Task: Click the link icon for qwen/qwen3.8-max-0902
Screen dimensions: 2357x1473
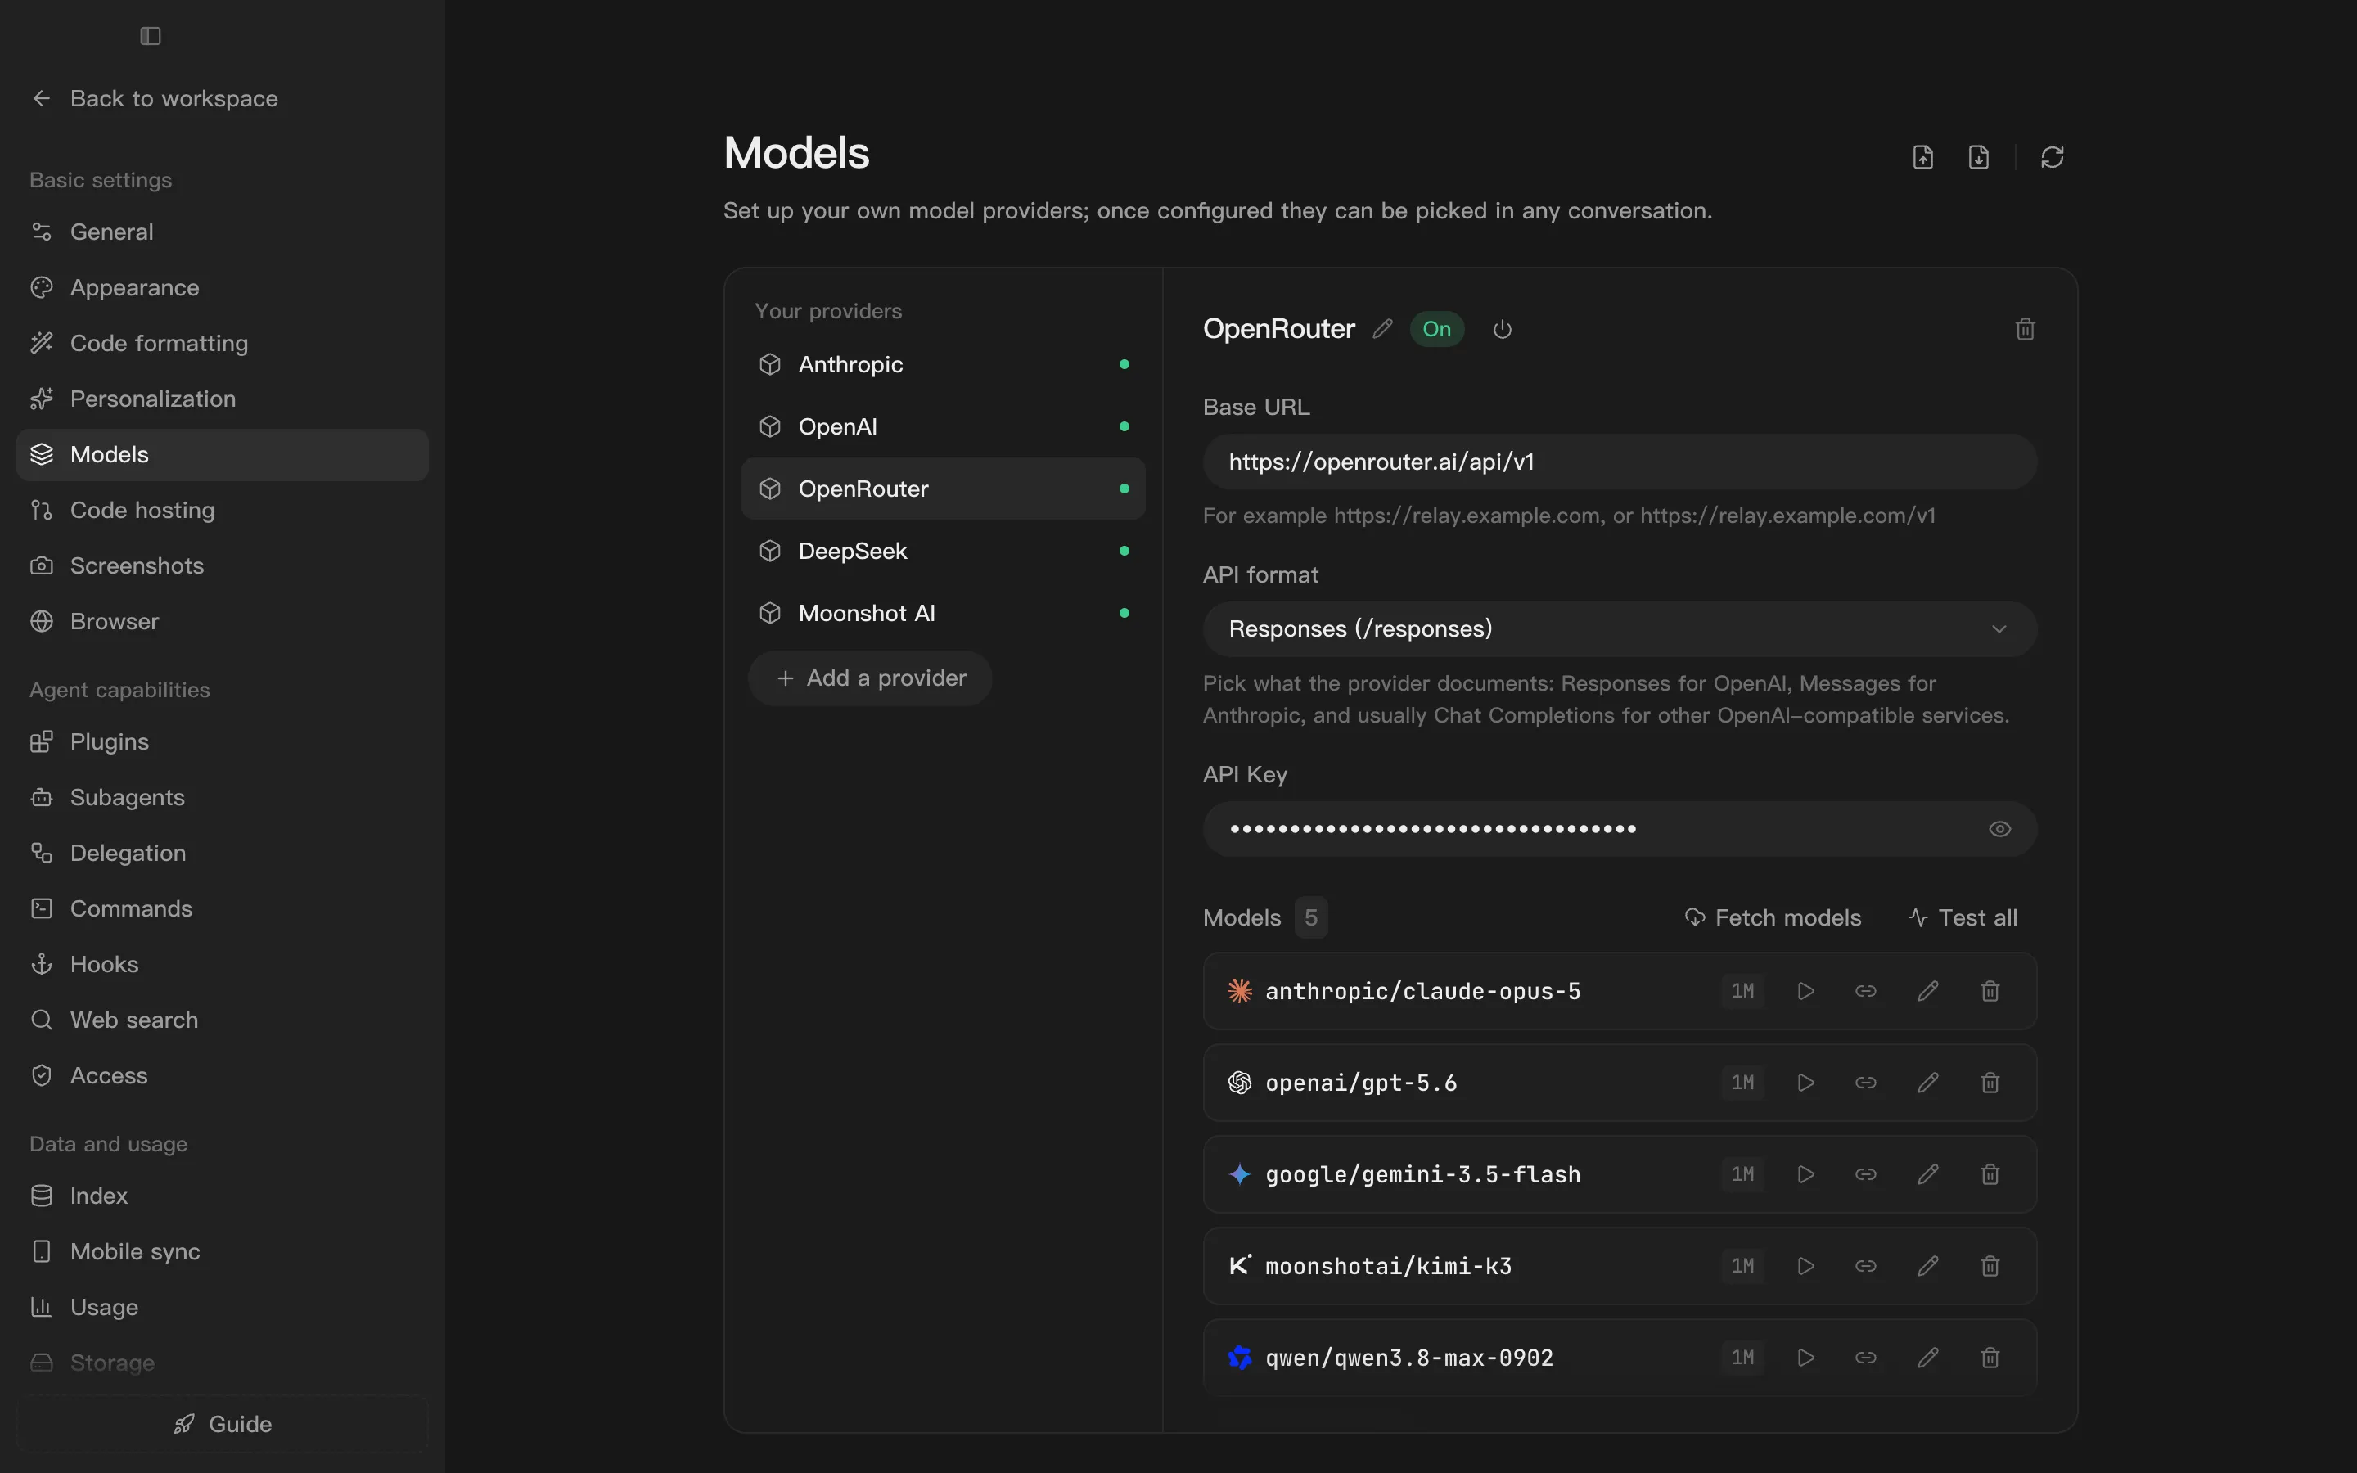Action: pos(1865,1358)
